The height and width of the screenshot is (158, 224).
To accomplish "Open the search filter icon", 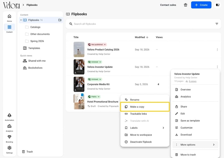I will (x=217, y=24).
